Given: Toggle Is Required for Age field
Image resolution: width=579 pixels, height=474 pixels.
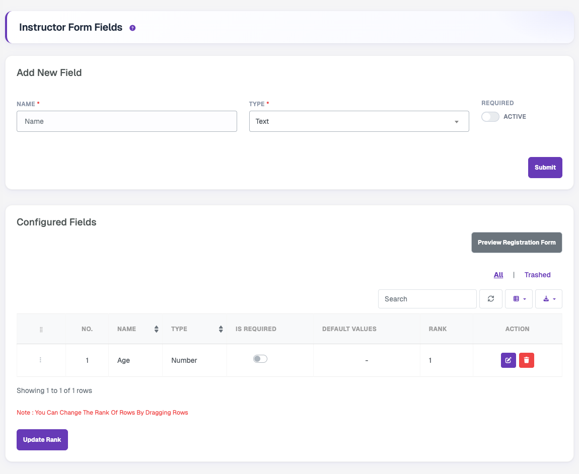Looking at the screenshot, I should coord(260,359).
